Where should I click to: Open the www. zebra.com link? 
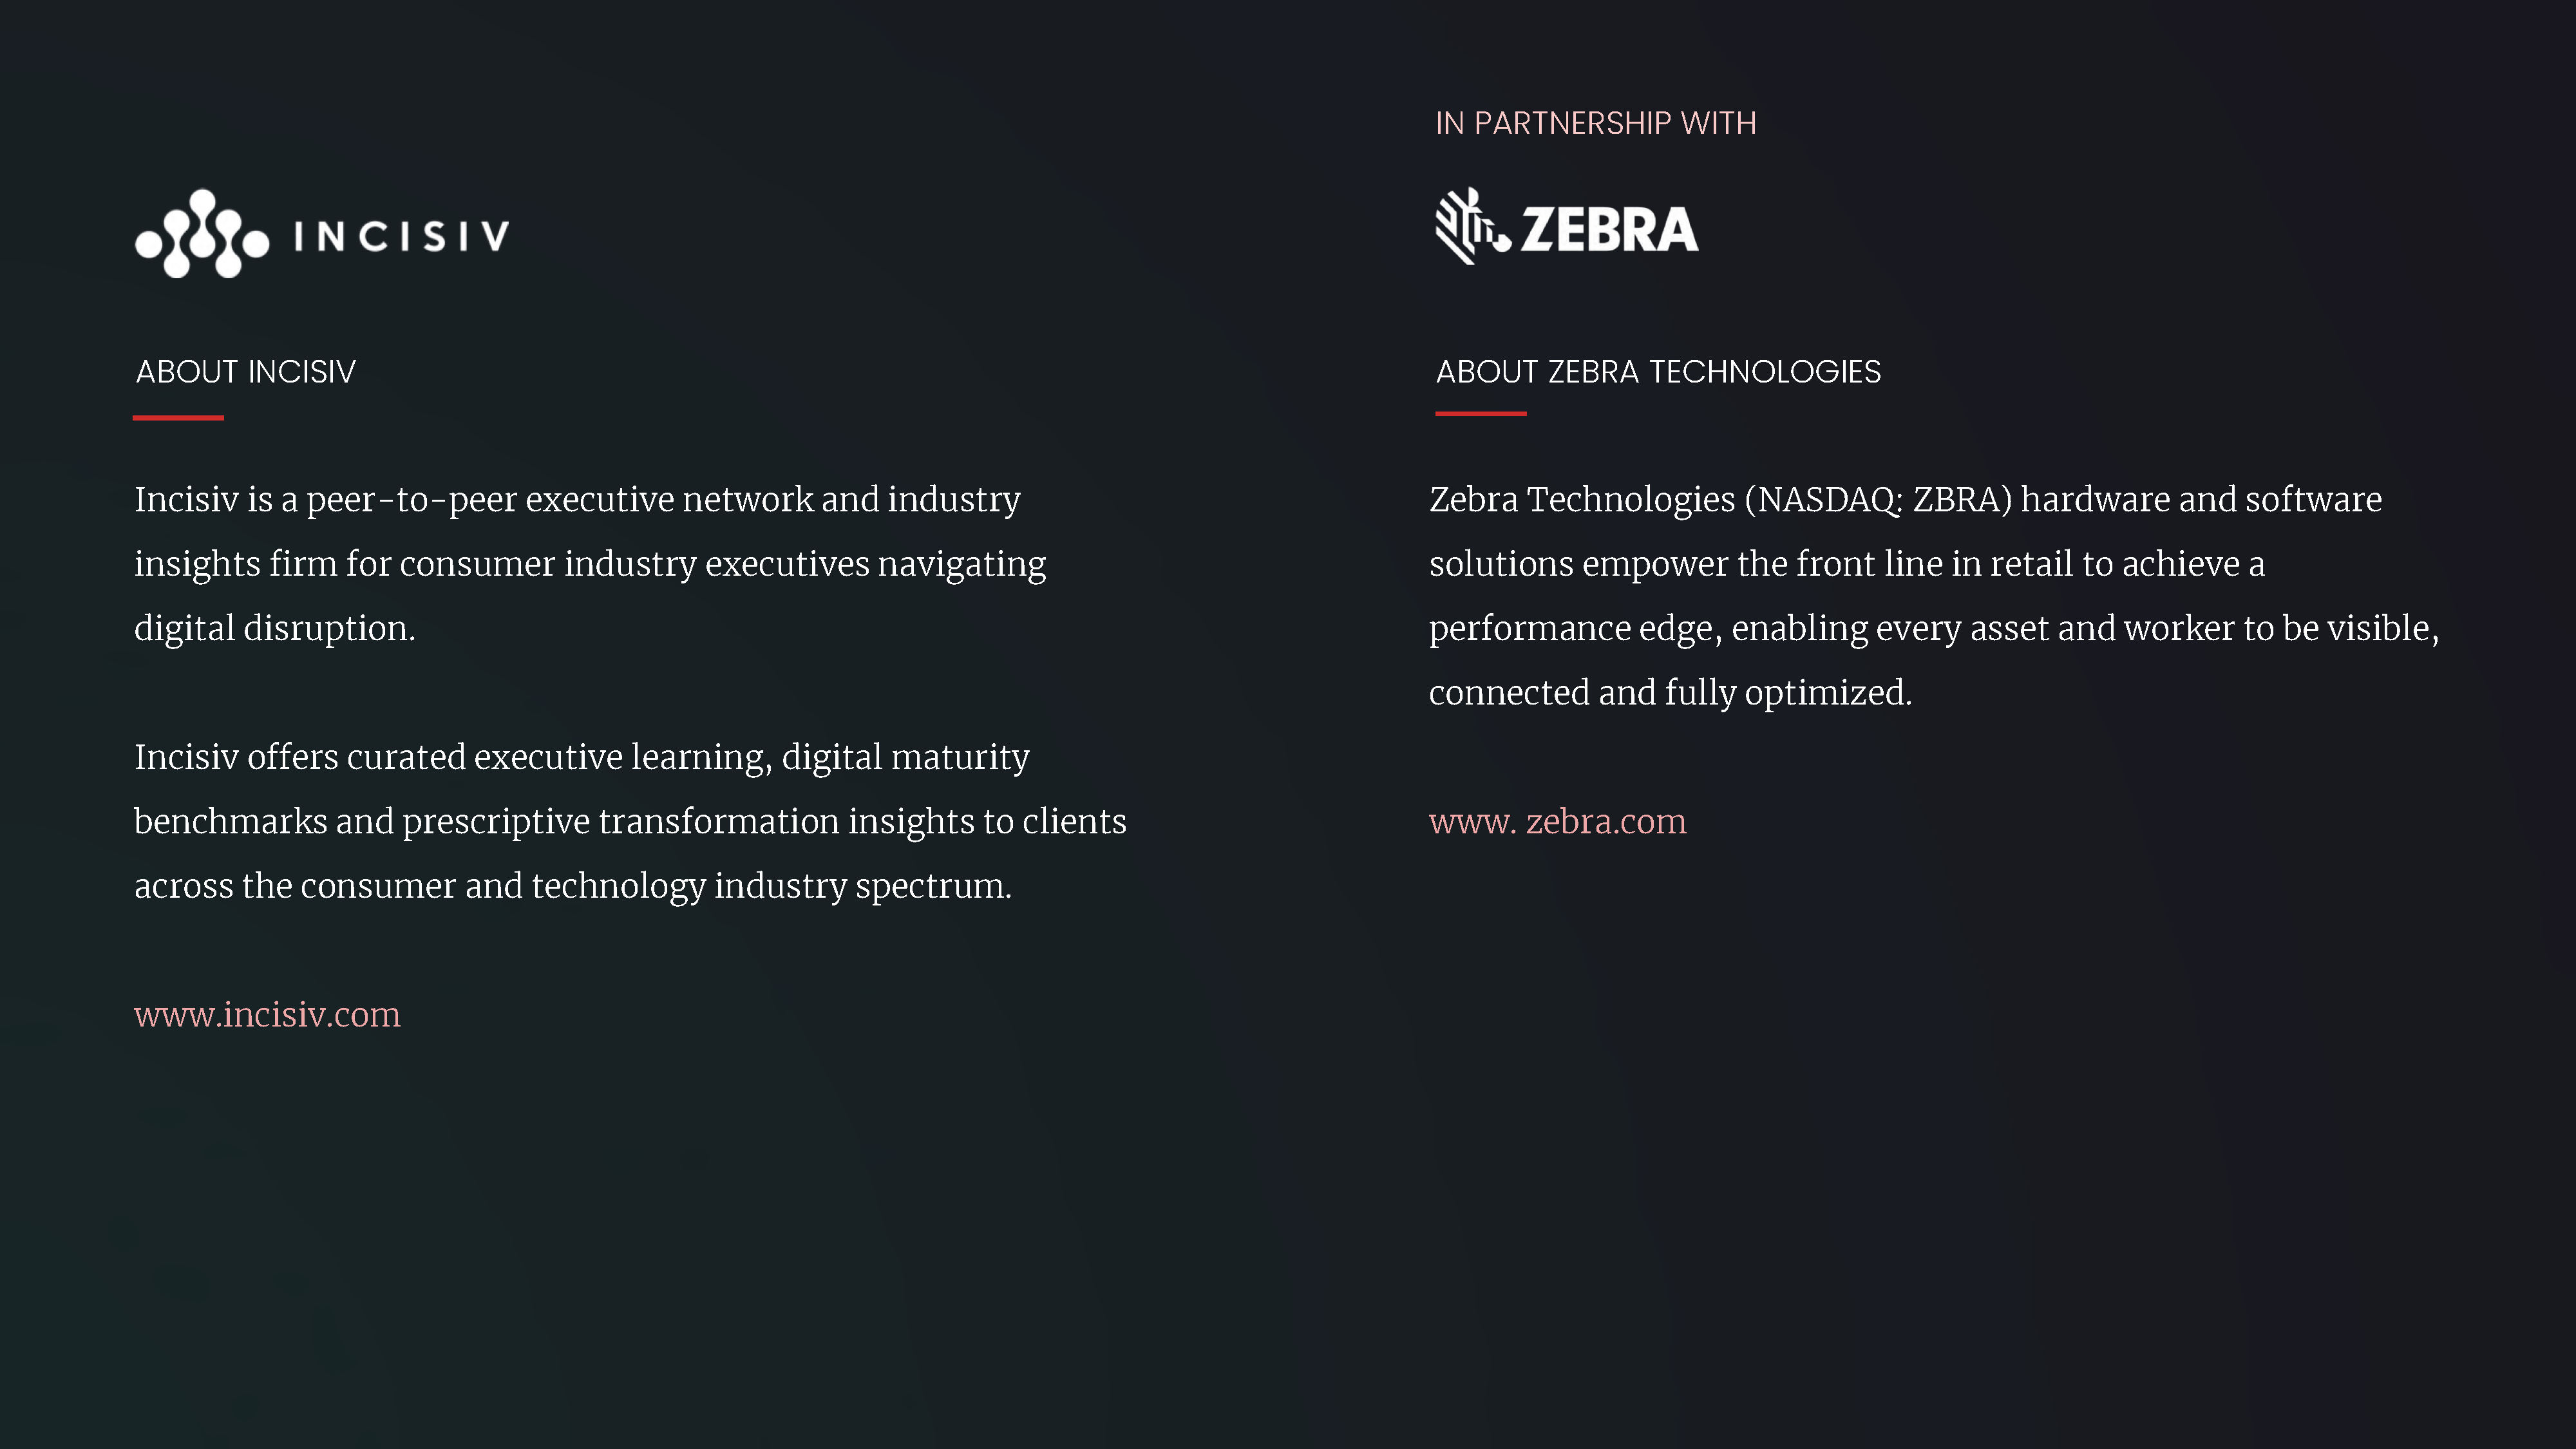pos(1557,821)
